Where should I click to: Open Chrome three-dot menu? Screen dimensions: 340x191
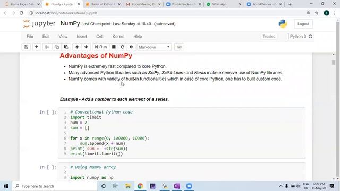point(335,13)
